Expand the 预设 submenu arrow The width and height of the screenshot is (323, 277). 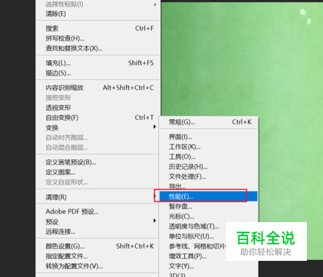click(x=154, y=221)
